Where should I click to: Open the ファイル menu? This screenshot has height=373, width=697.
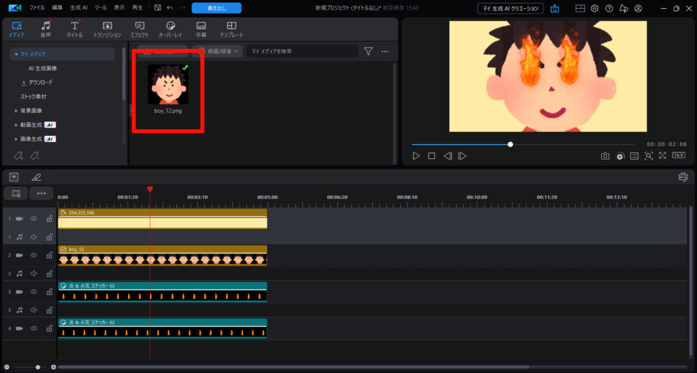pyautogui.click(x=37, y=8)
